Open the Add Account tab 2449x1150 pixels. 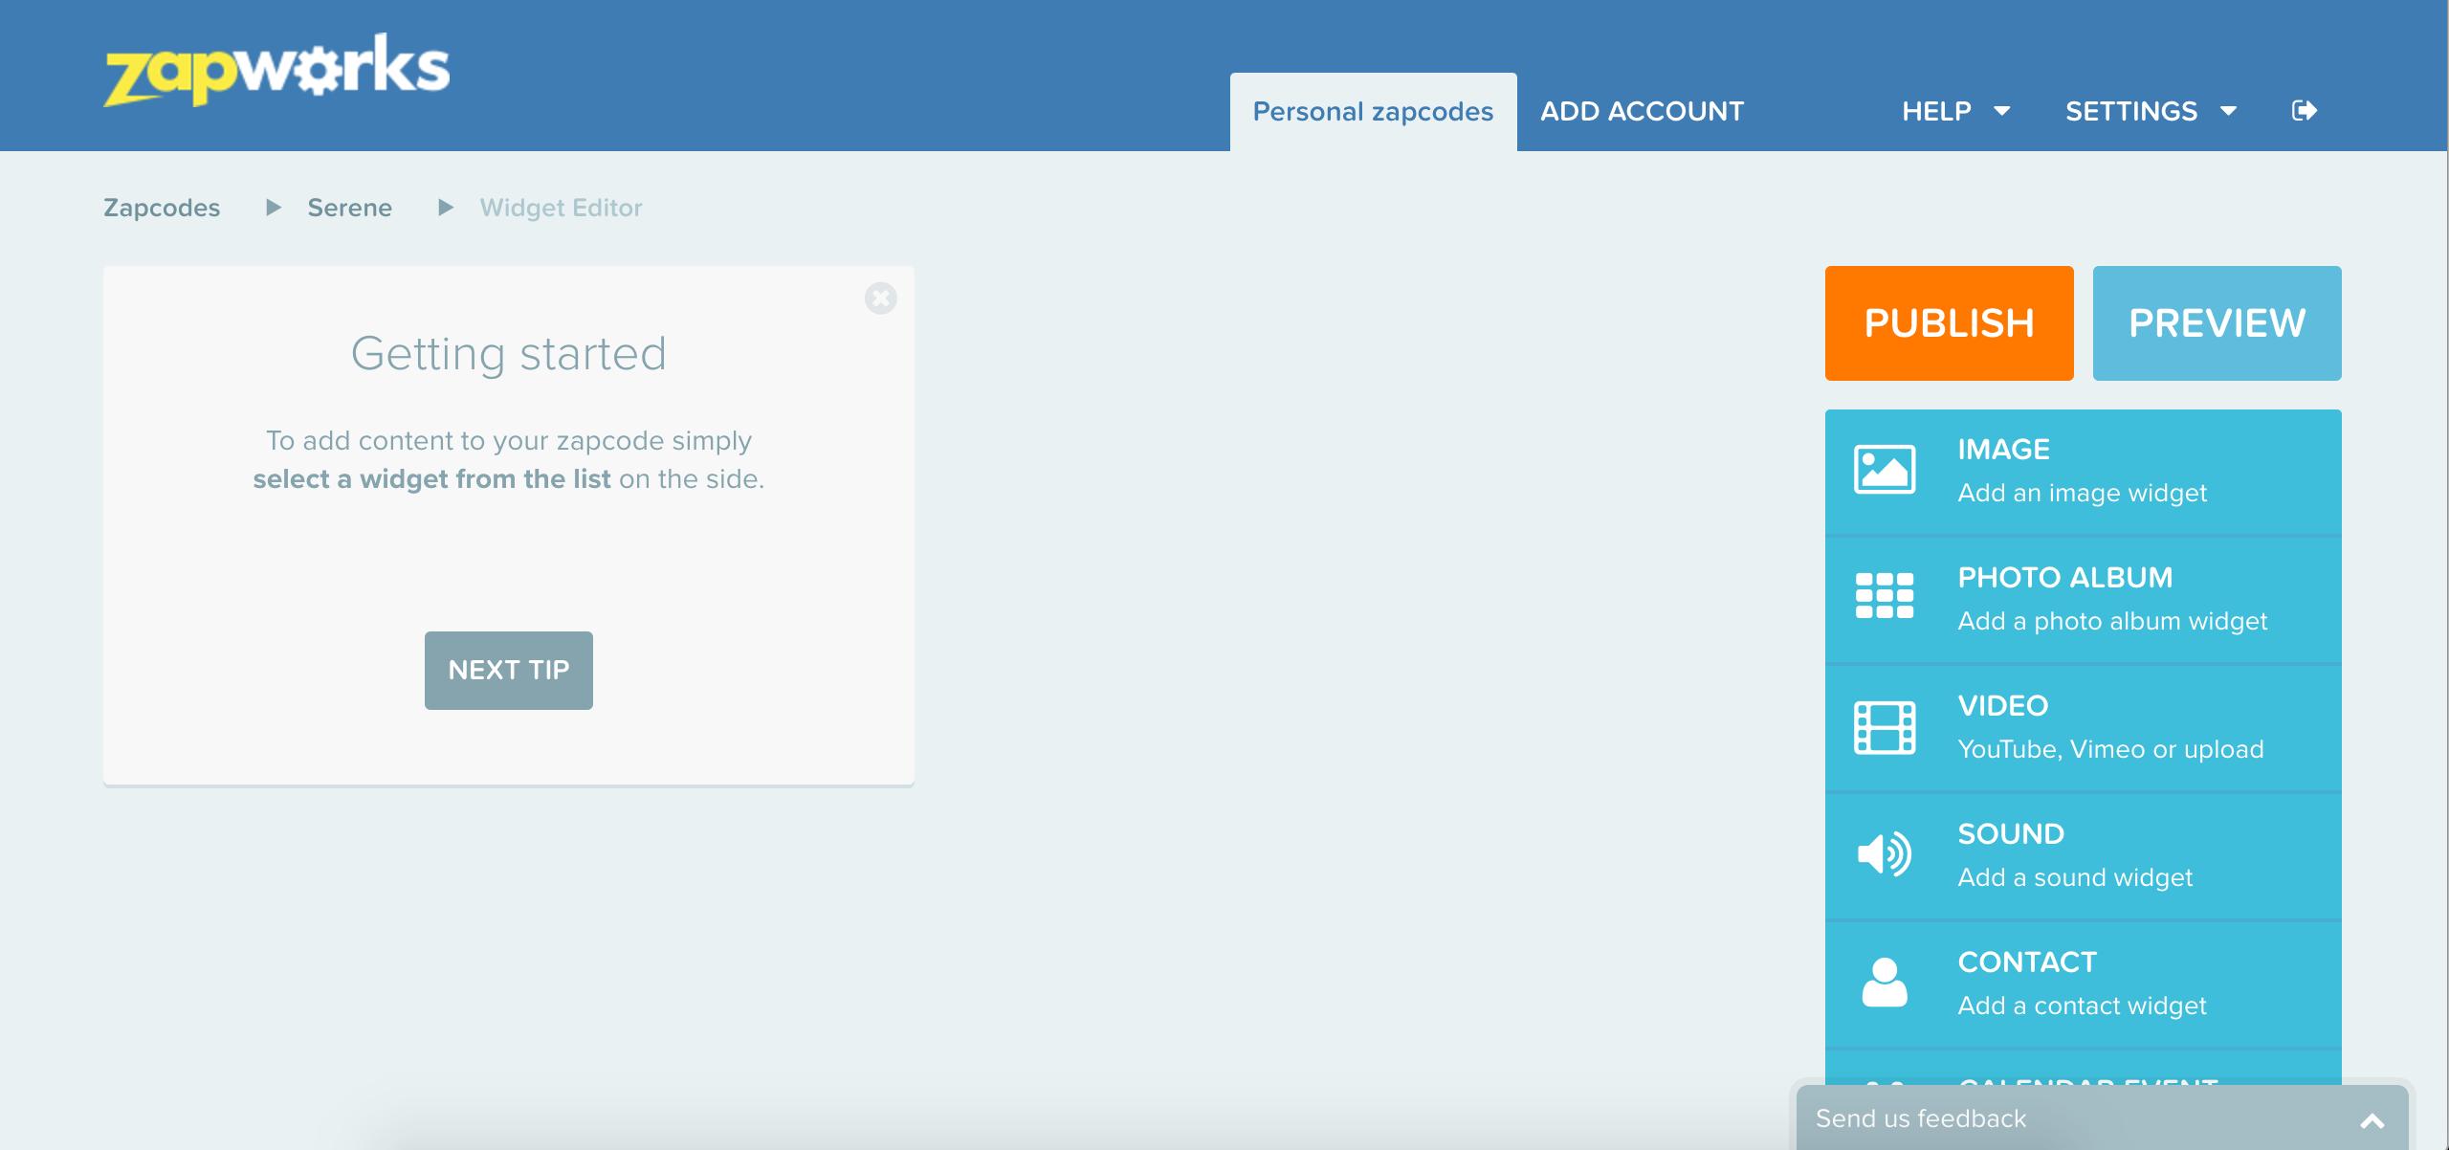(x=1642, y=112)
